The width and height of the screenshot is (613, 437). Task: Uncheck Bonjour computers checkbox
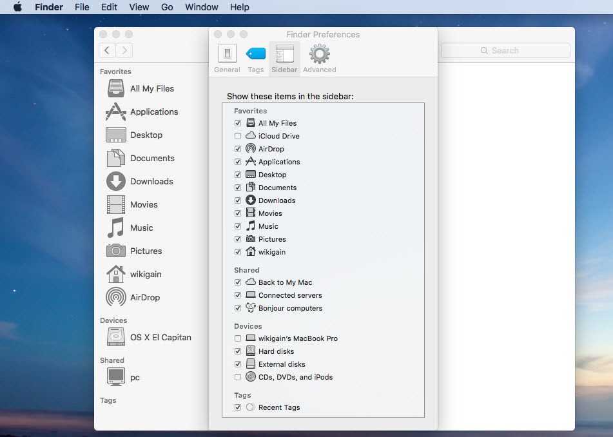pyautogui.click(x=238, y=308)
